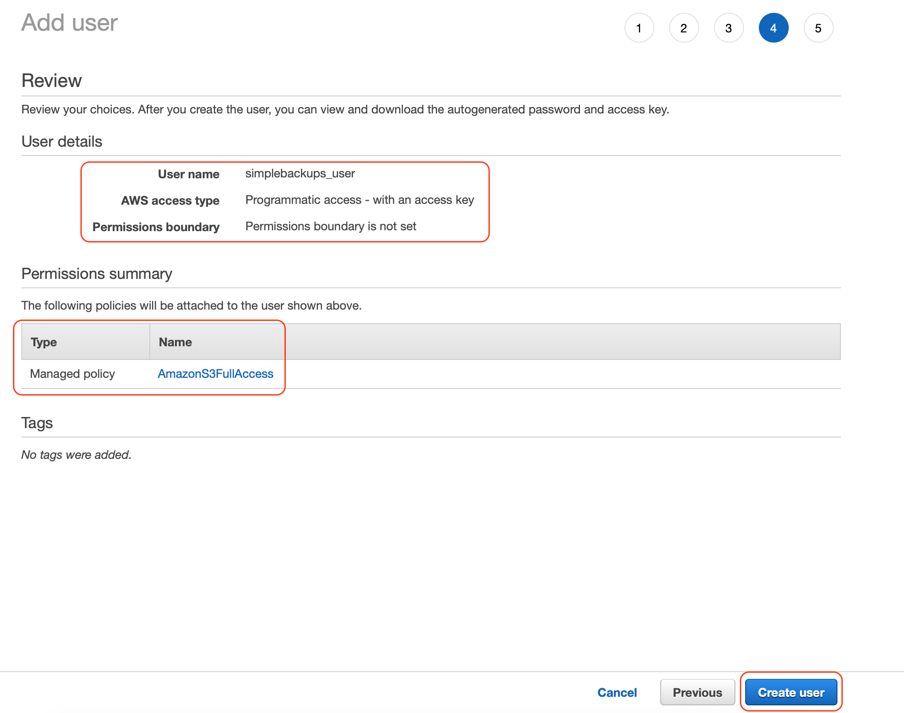The height and width of the screenshot is (713, 904).
Task: Click the Previous button
Action: pyautogui.click(x=697, y=692)
